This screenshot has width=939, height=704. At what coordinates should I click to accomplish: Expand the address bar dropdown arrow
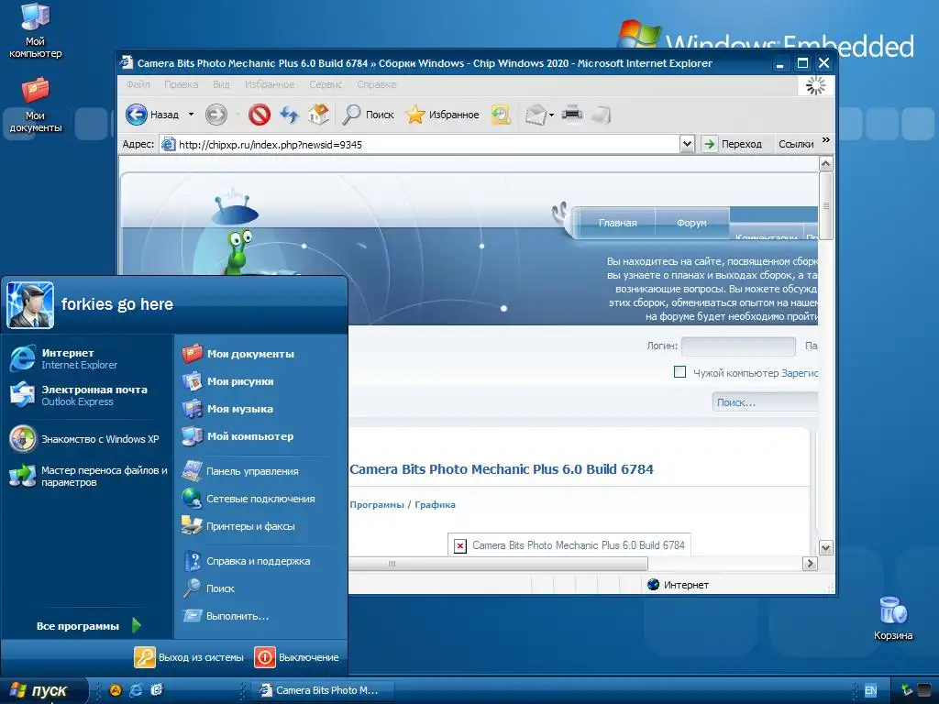[x=687, y=144]
